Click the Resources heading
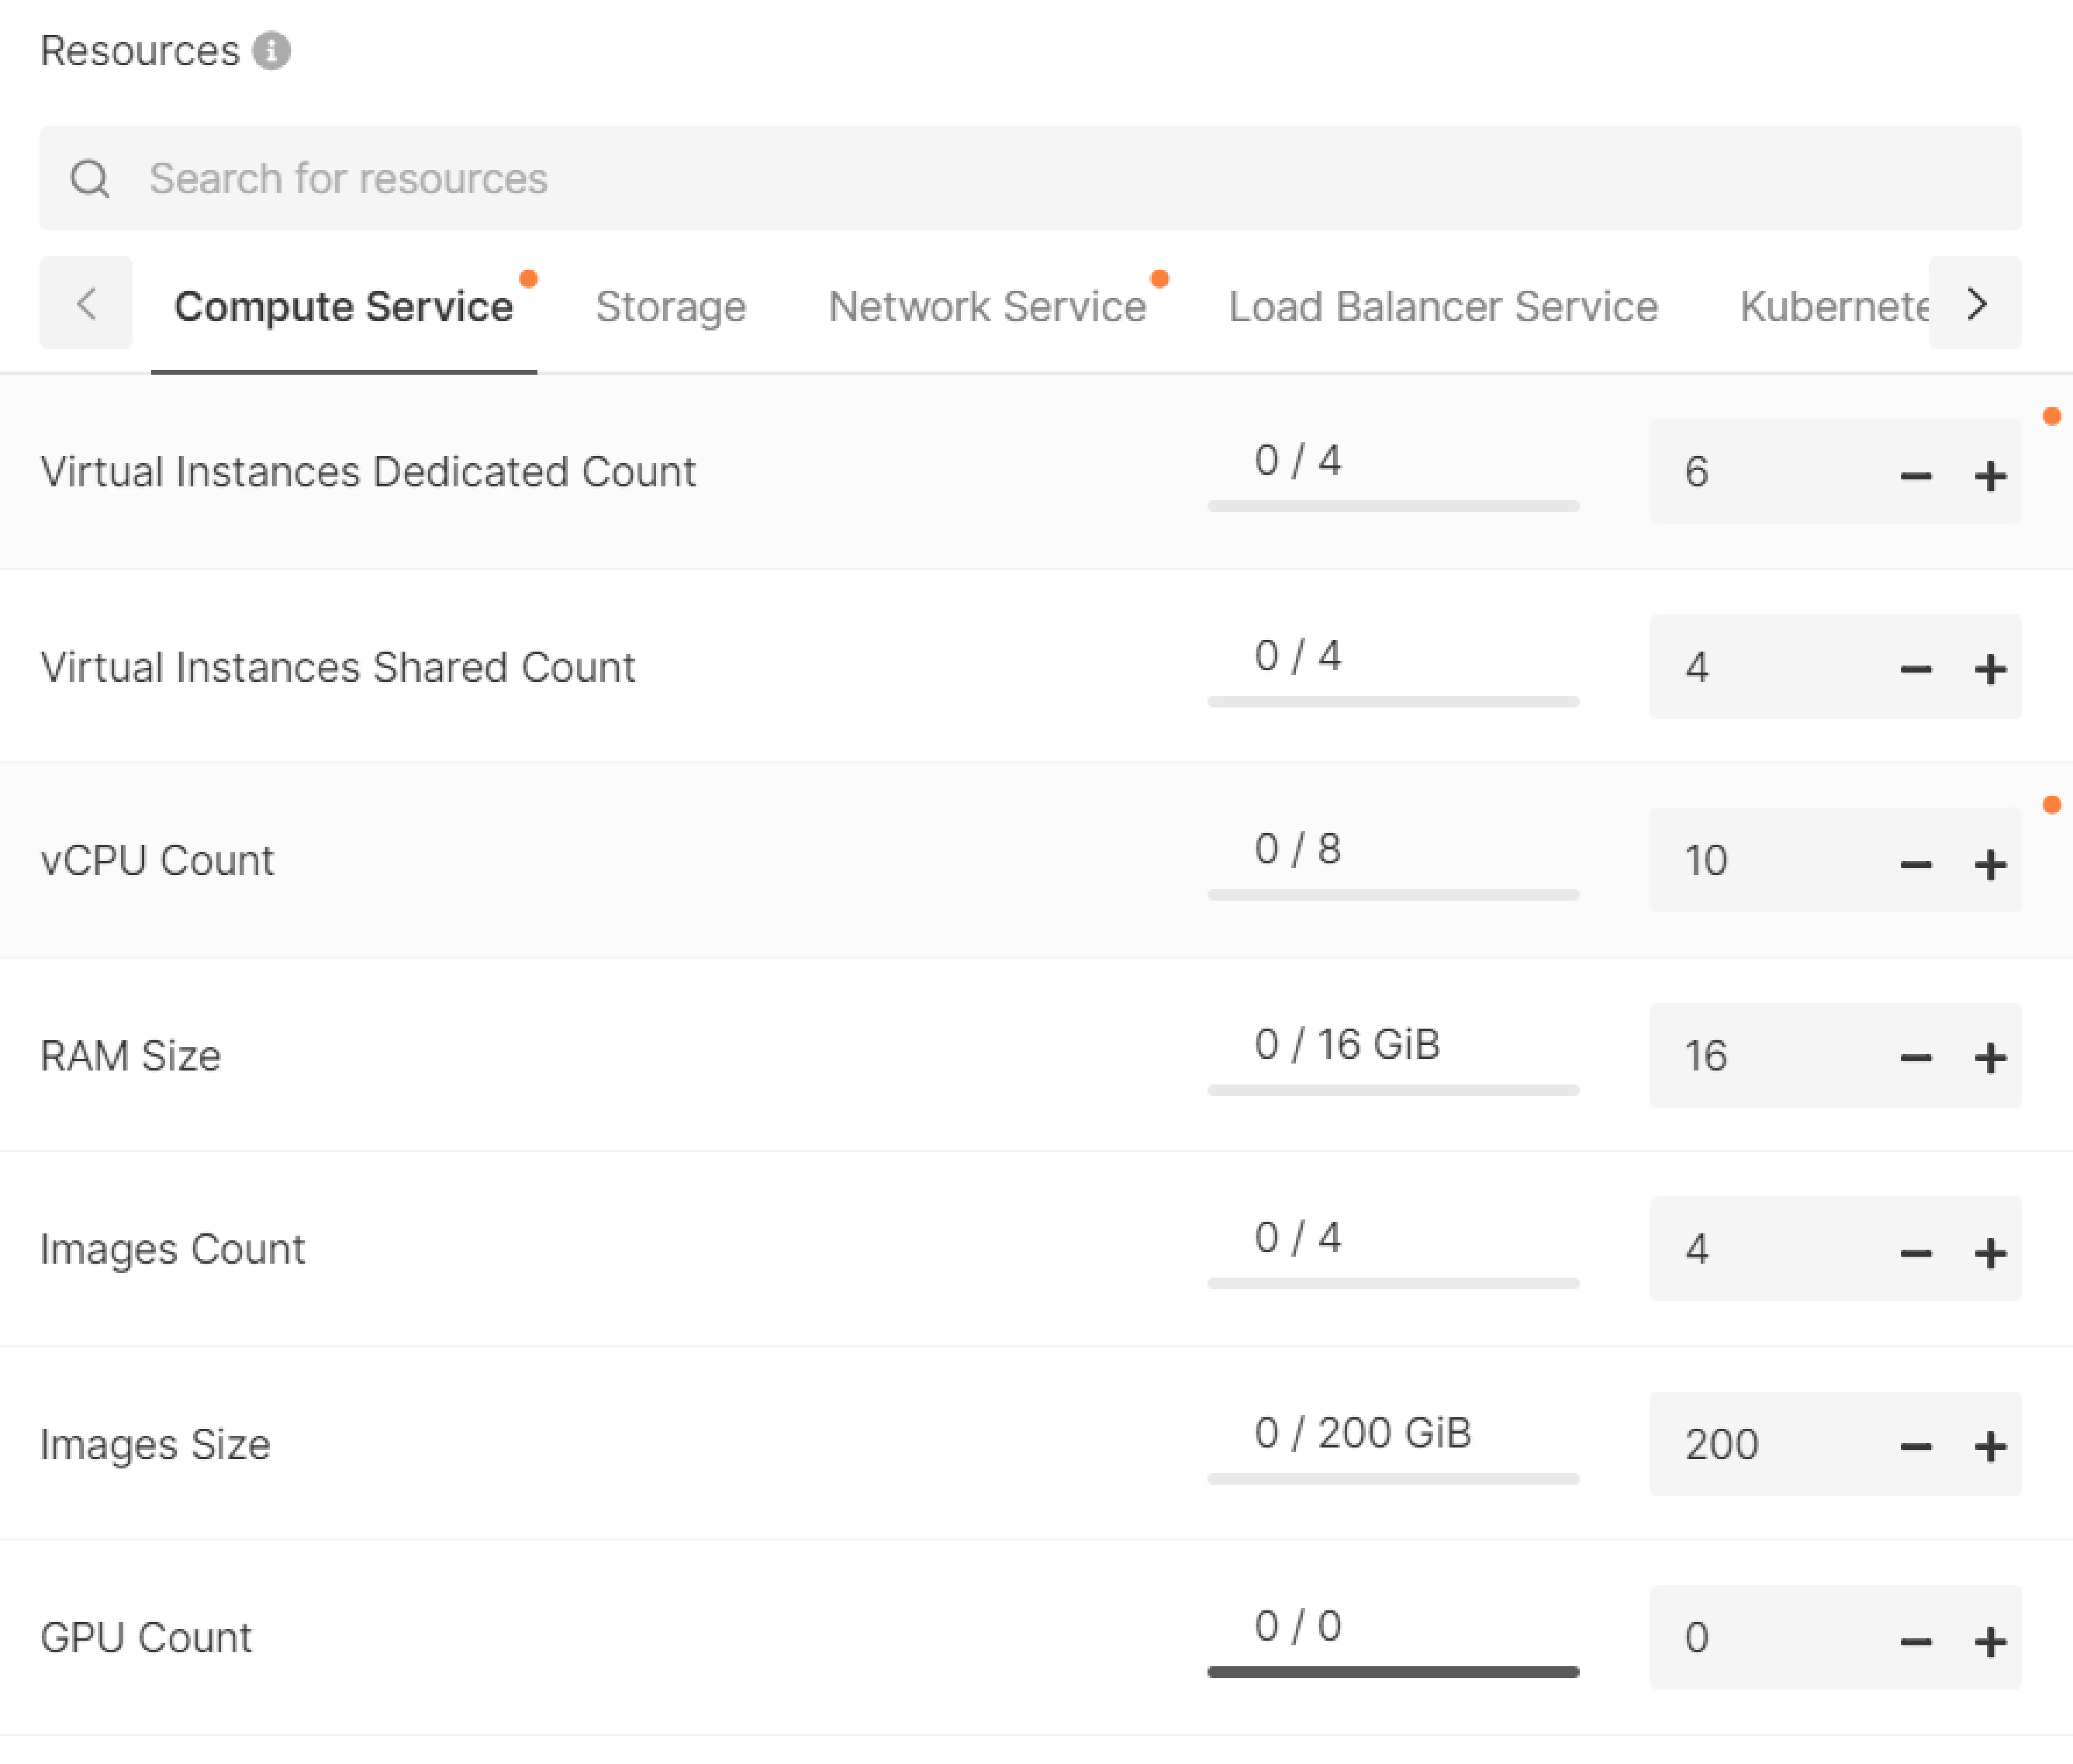This screenshot has height=1764, width=2073. tap(140, 51)
